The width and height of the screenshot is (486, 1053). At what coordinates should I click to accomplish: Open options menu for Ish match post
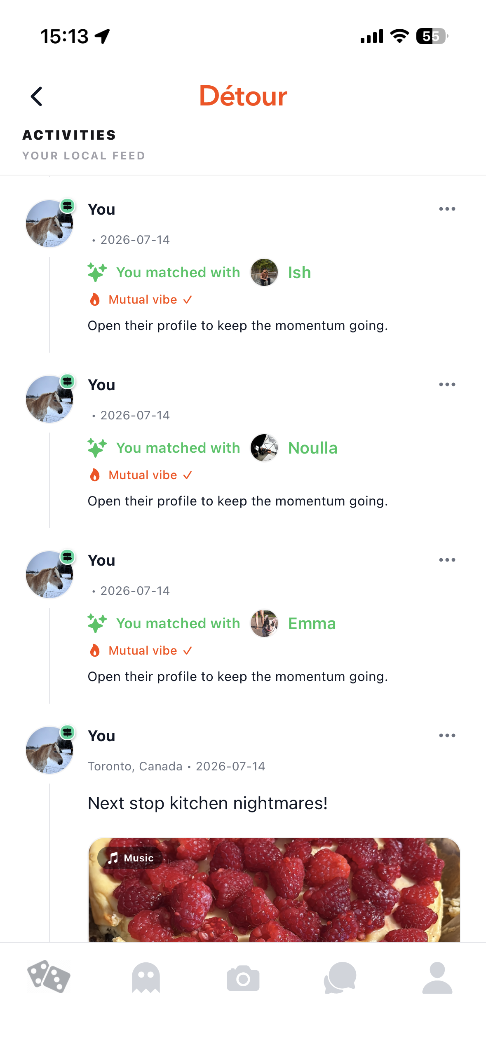[x=447, y=209]
